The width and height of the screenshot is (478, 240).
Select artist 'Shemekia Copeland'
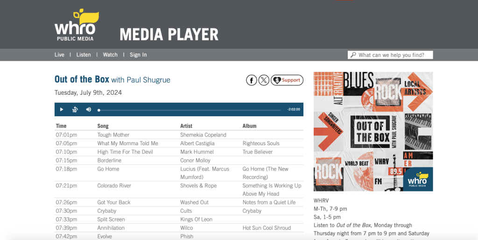pyautogui.click(x=203, y=135)
